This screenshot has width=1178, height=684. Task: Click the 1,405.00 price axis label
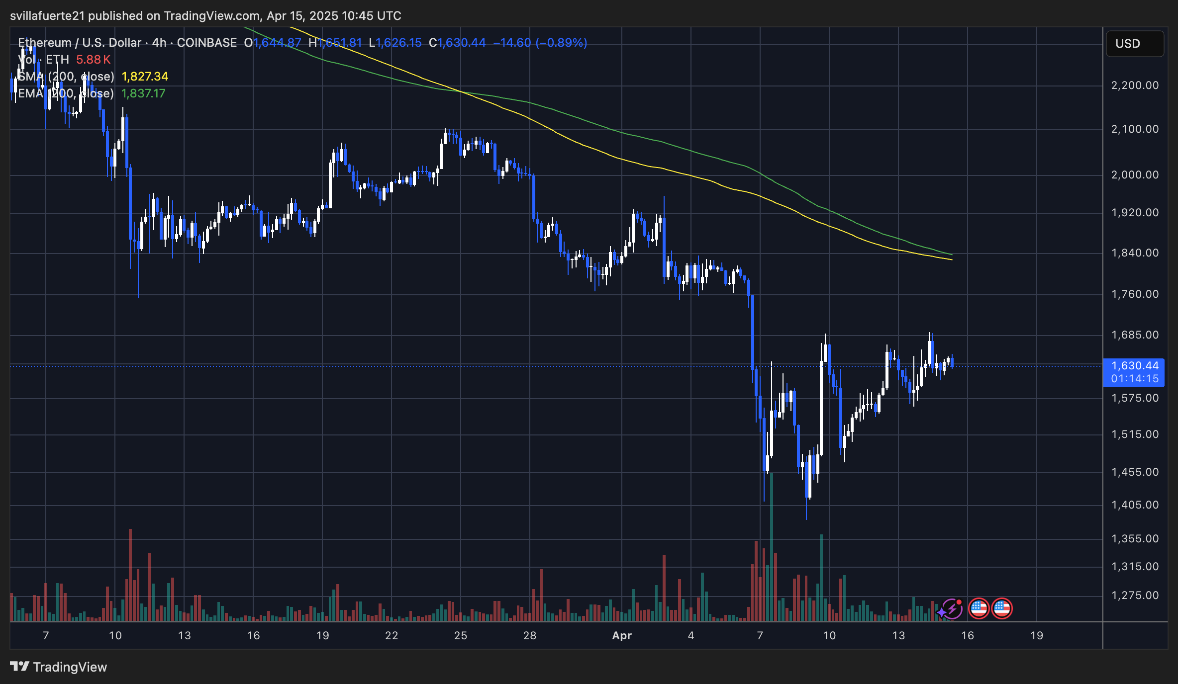pyautogui.click(x=1135, y=505)
